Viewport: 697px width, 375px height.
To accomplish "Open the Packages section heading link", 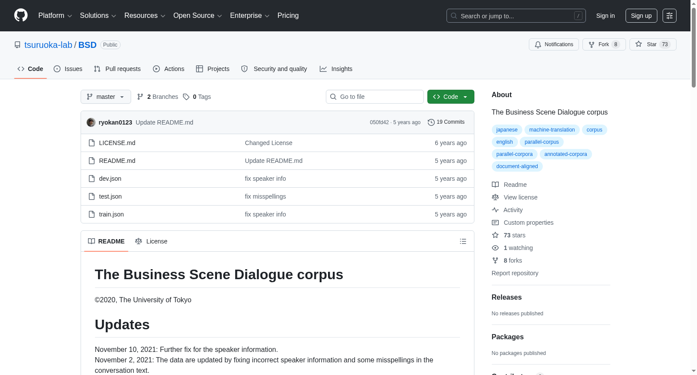I will point(508,337).
